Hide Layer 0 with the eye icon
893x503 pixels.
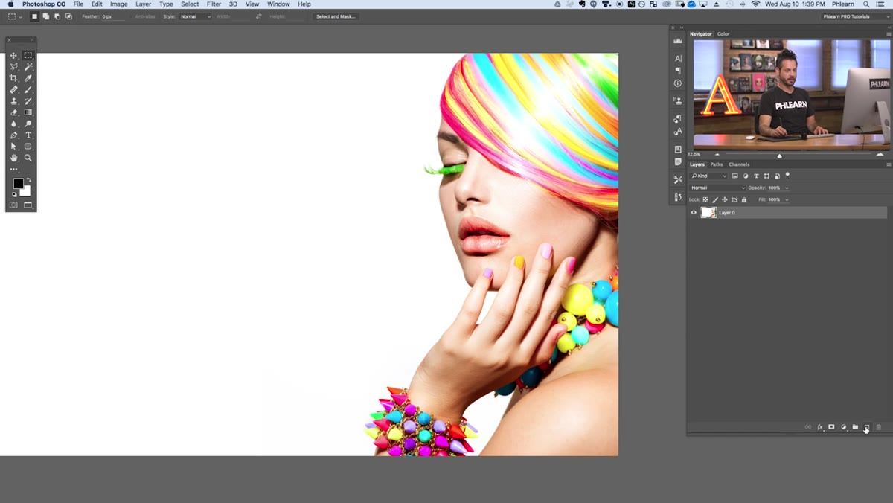694,213
